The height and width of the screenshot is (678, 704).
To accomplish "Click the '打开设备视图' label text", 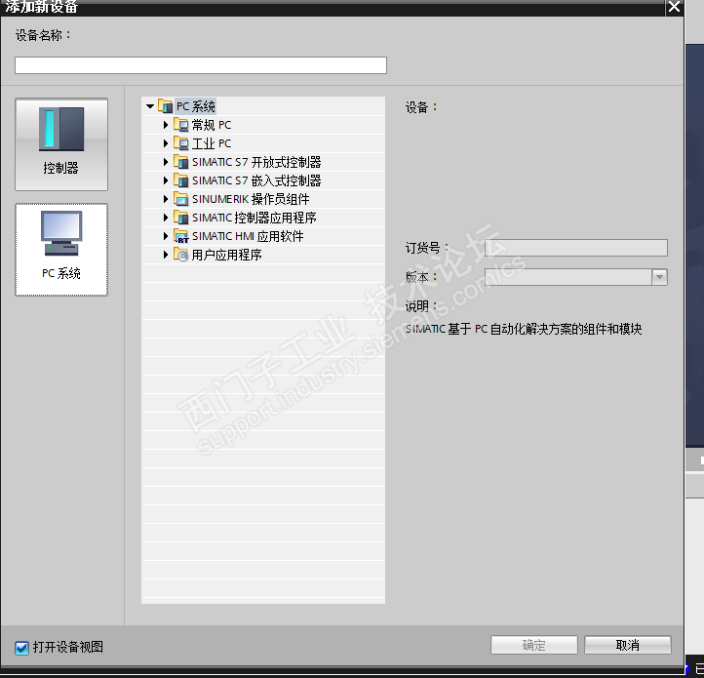I will [x=68, y=647].
